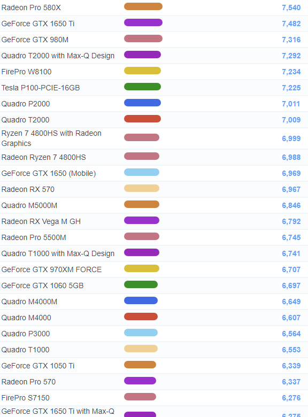Click the orange bar for Radeon Pro 580X

(143, 6)
